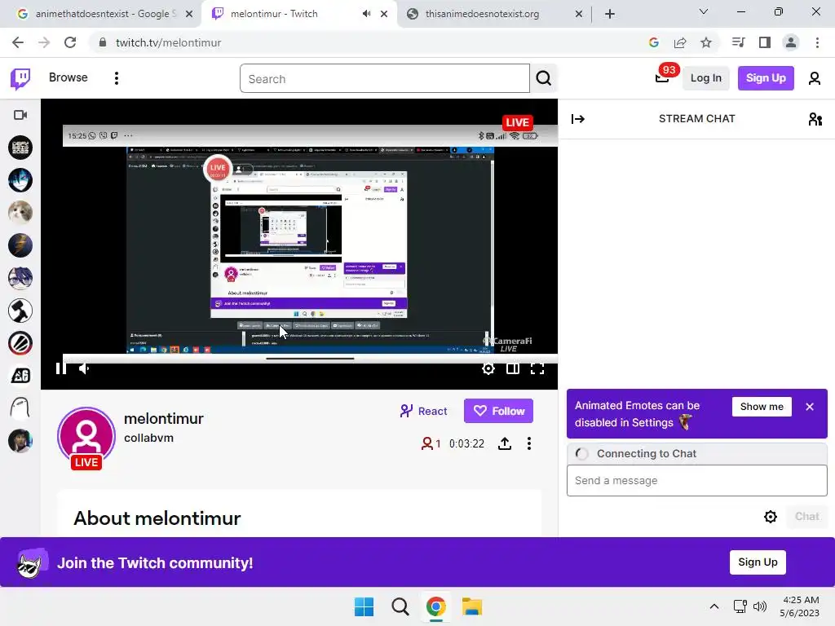
Task: Enter fullscreen on the video player
Action: (537, 368)
